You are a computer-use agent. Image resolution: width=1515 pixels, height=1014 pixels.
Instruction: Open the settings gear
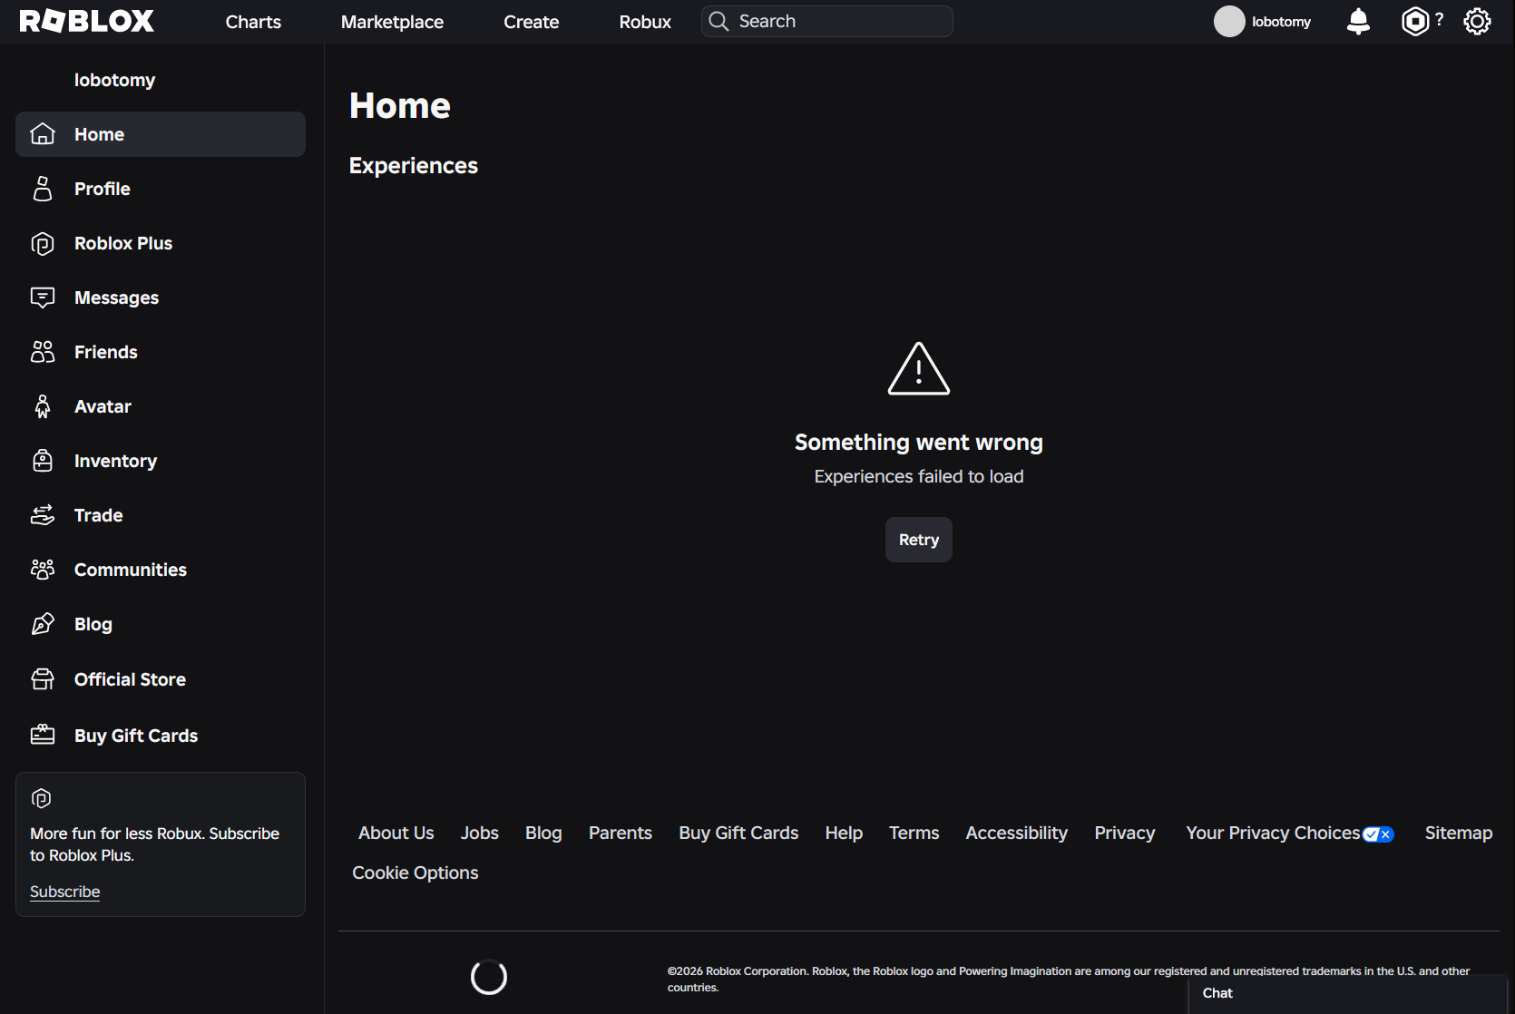1477,21
